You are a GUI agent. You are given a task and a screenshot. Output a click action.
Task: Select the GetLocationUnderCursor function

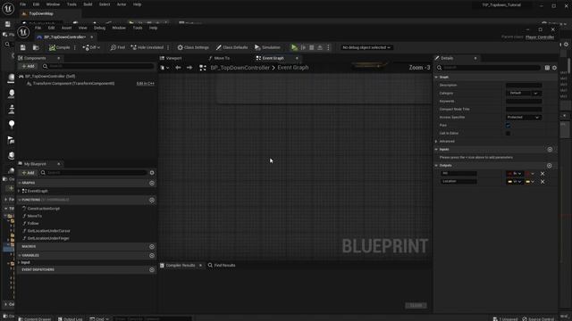coord(48,231)
